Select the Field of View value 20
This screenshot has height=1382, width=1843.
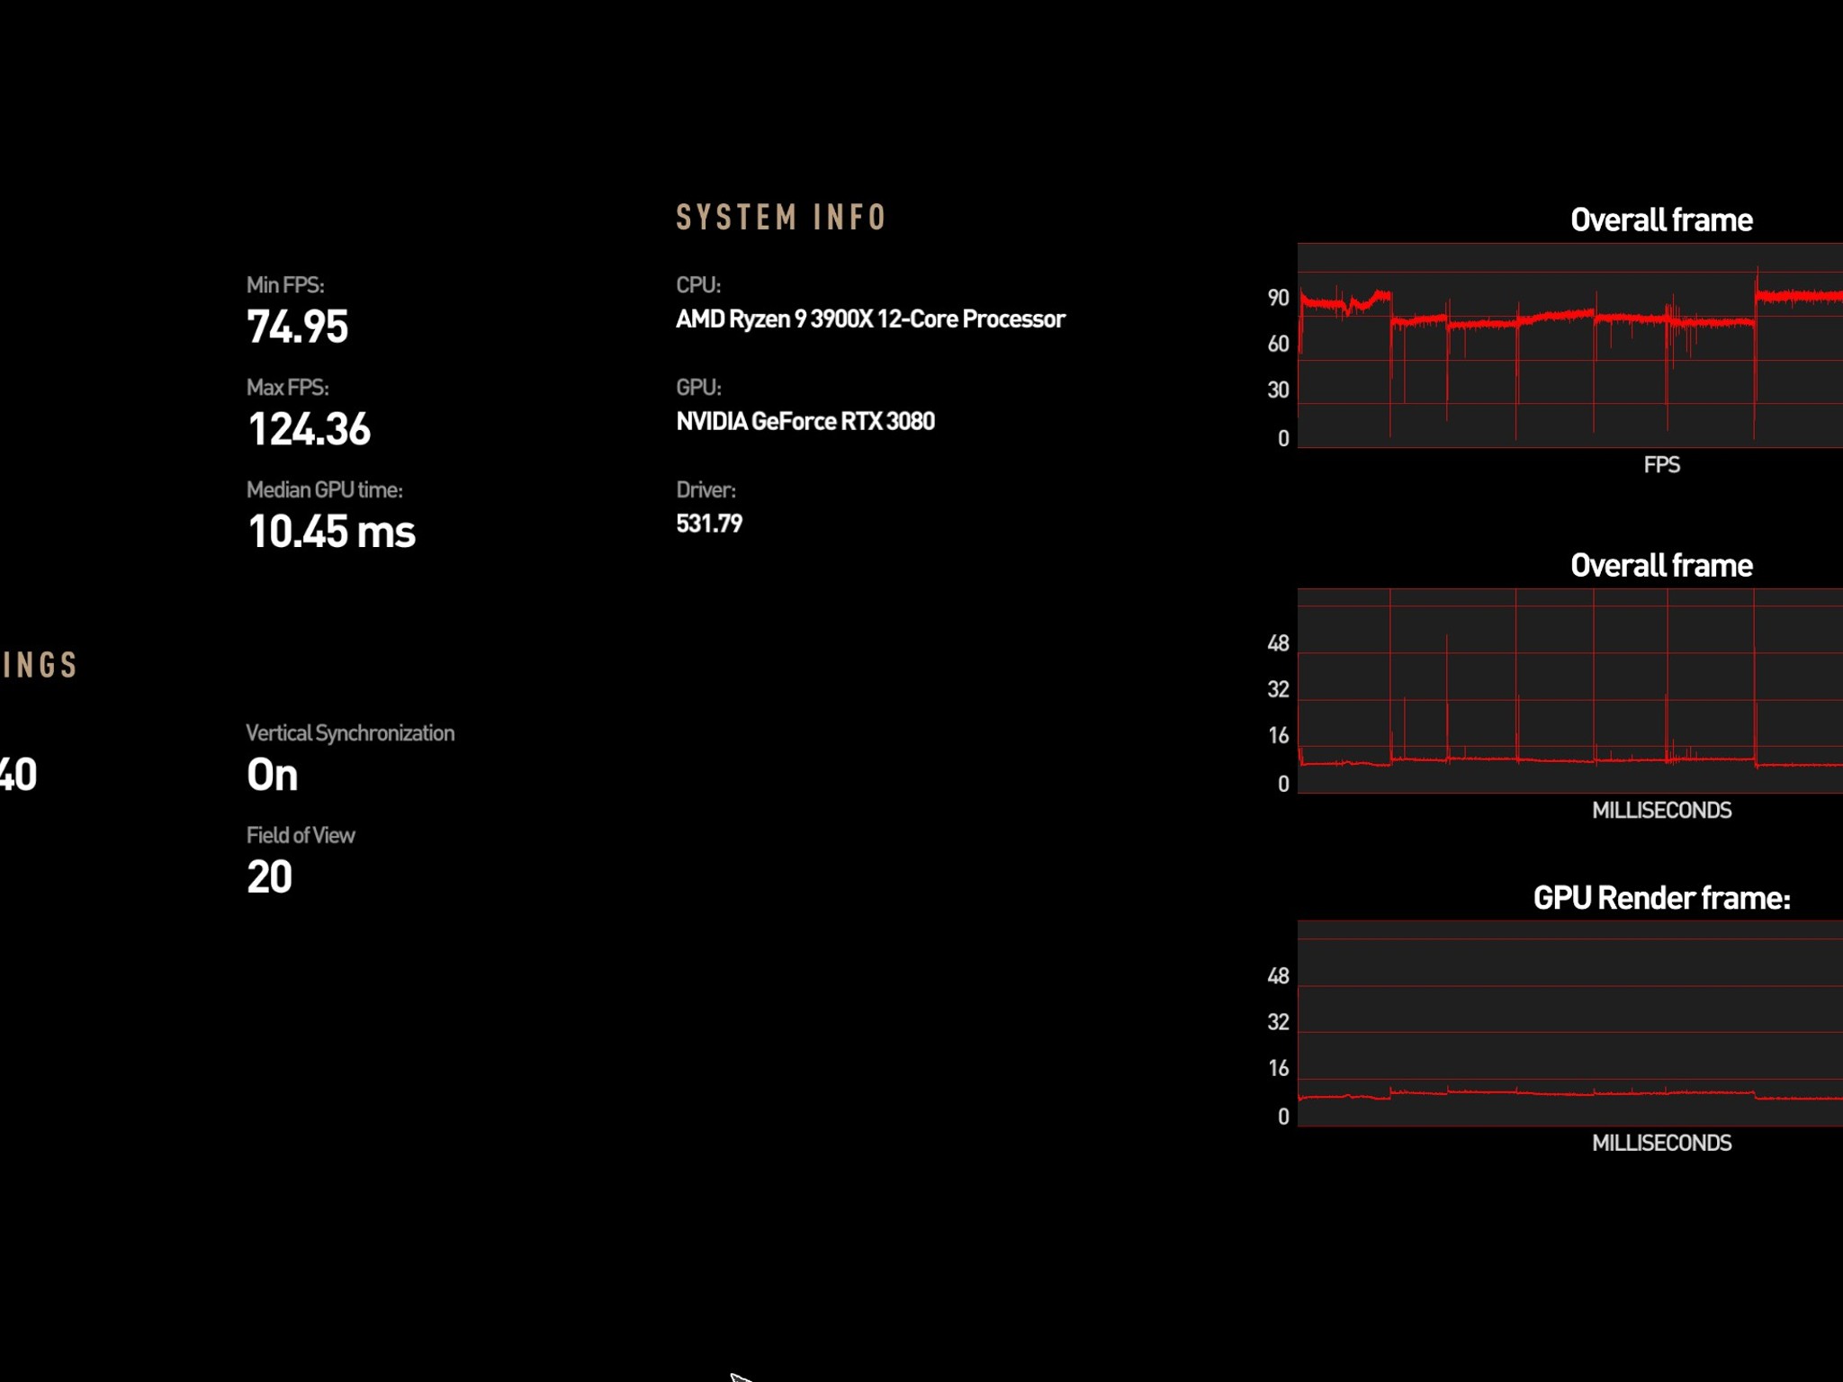(x=270, y=877)
